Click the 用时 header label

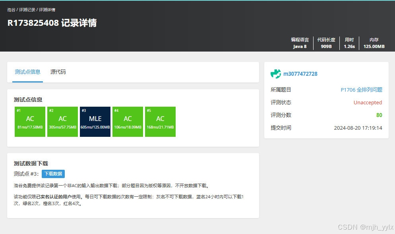[349, 40]
